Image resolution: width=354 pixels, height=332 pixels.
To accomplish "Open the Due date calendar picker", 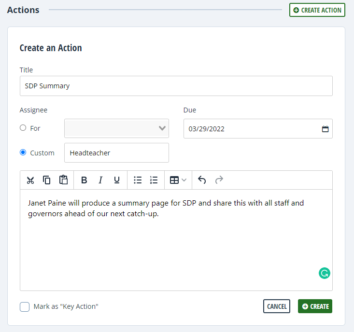I will point(325,129).
